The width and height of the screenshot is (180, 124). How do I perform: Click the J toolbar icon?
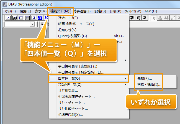pos(34,18)
